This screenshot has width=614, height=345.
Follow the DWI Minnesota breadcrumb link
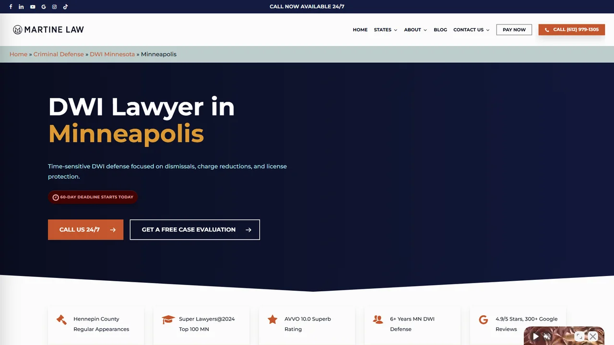pyautogui.click(x=112, y=54)
